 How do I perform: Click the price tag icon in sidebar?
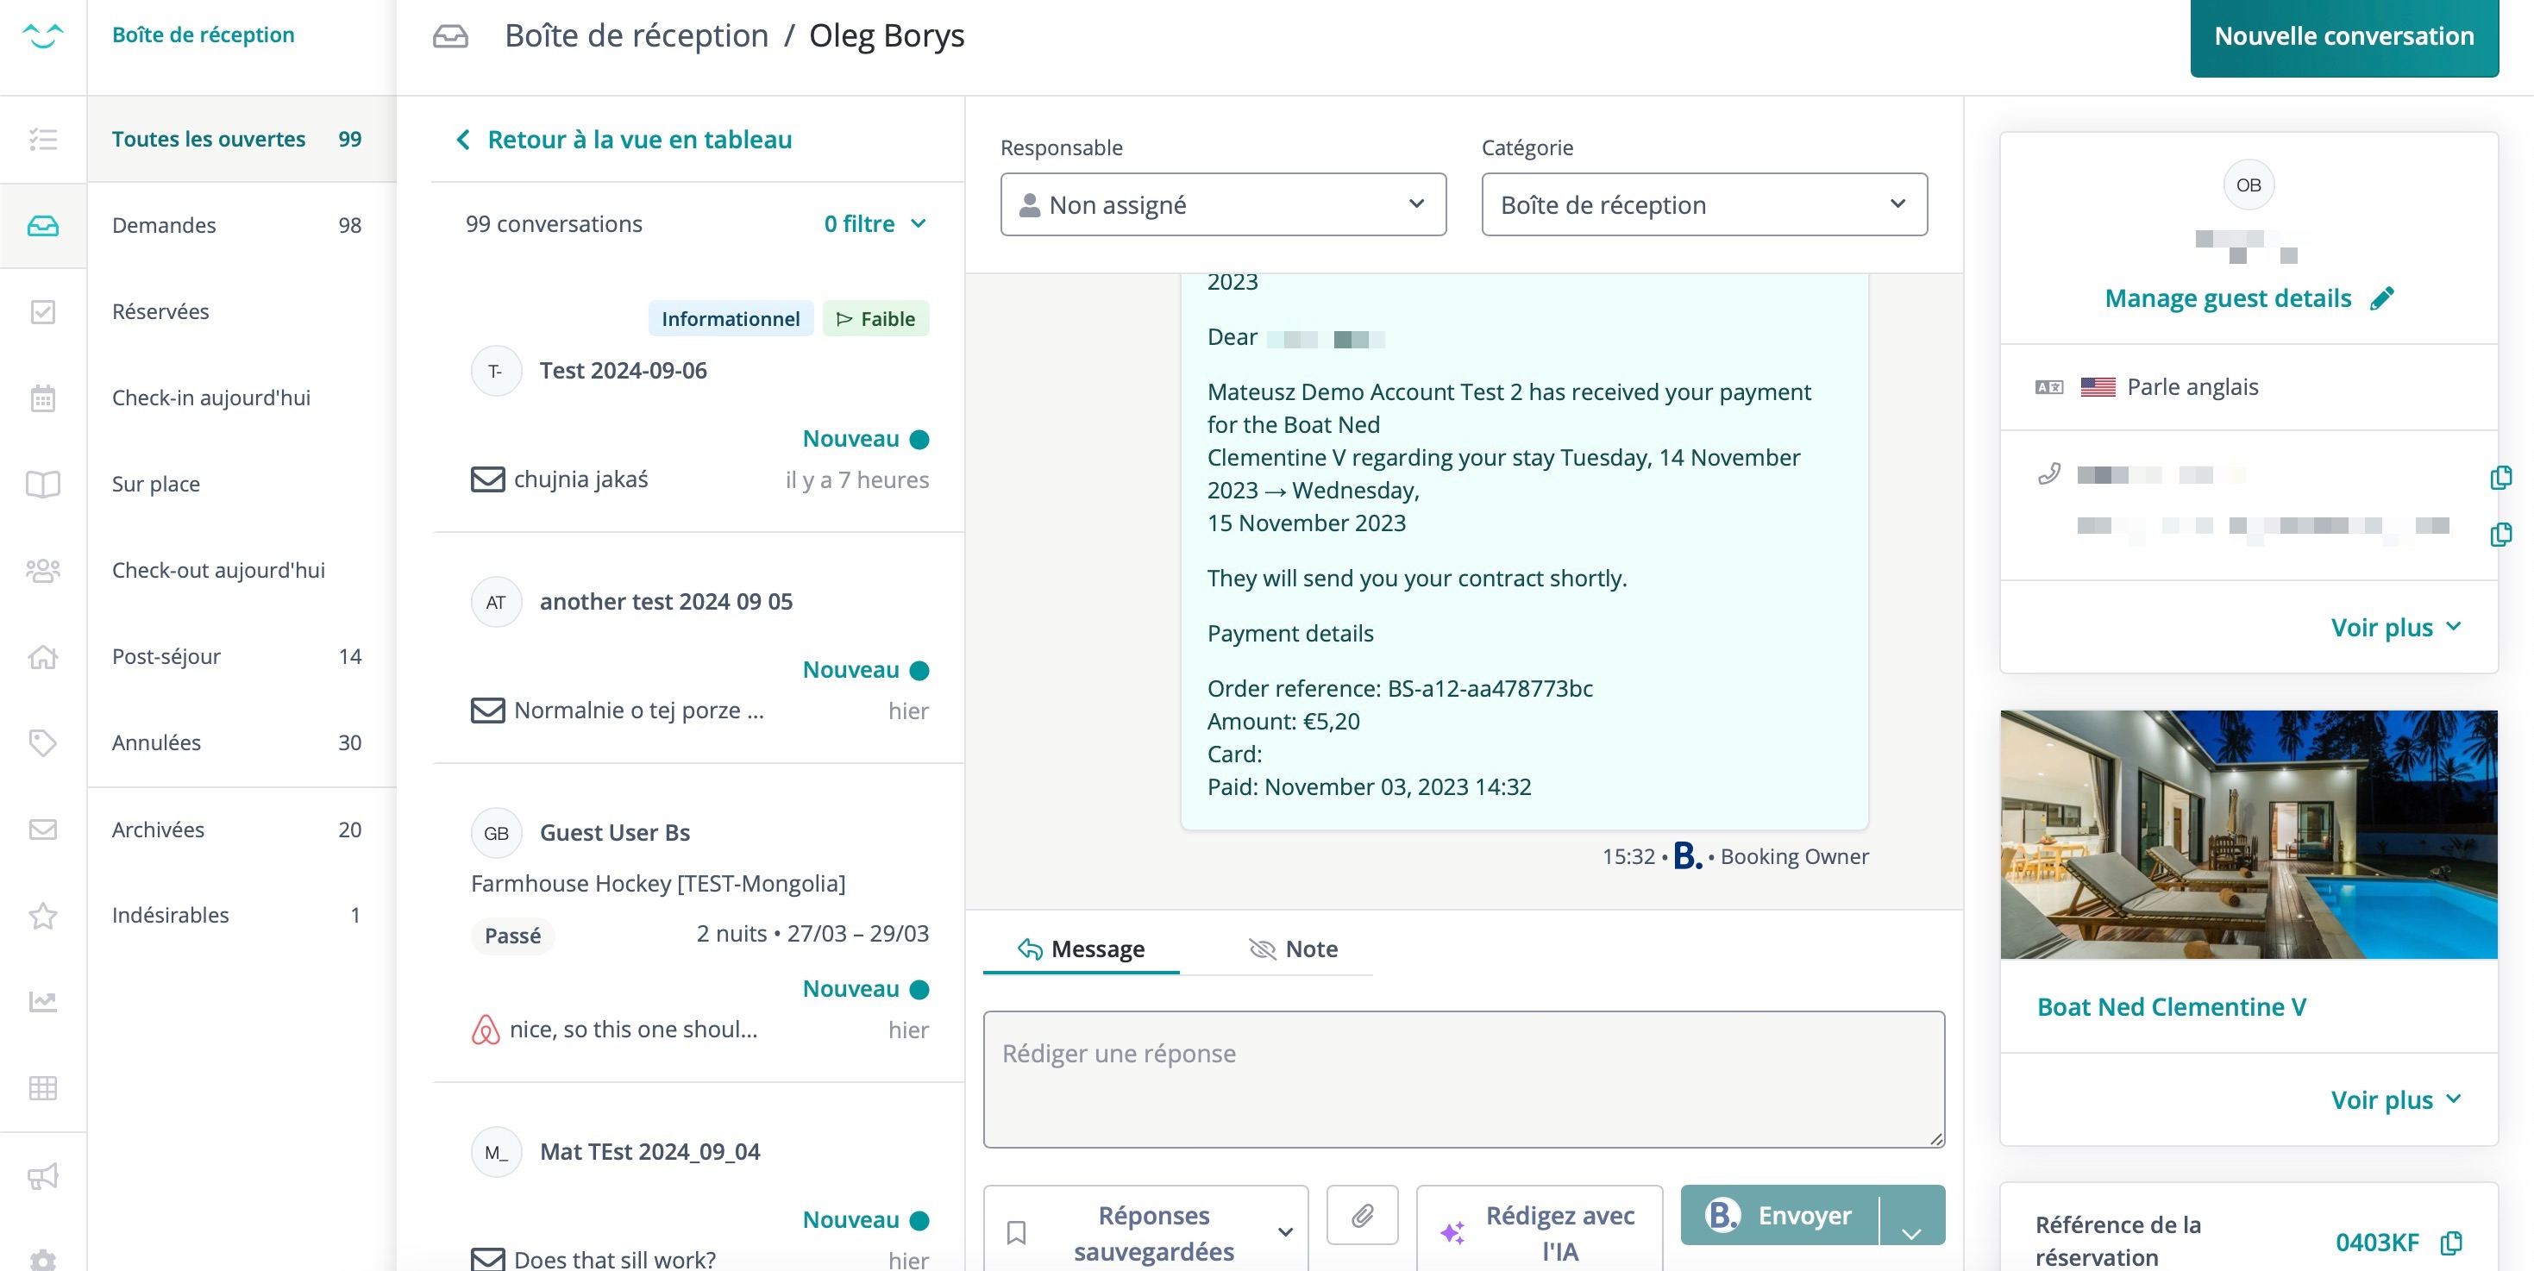(x=42, y=742)
